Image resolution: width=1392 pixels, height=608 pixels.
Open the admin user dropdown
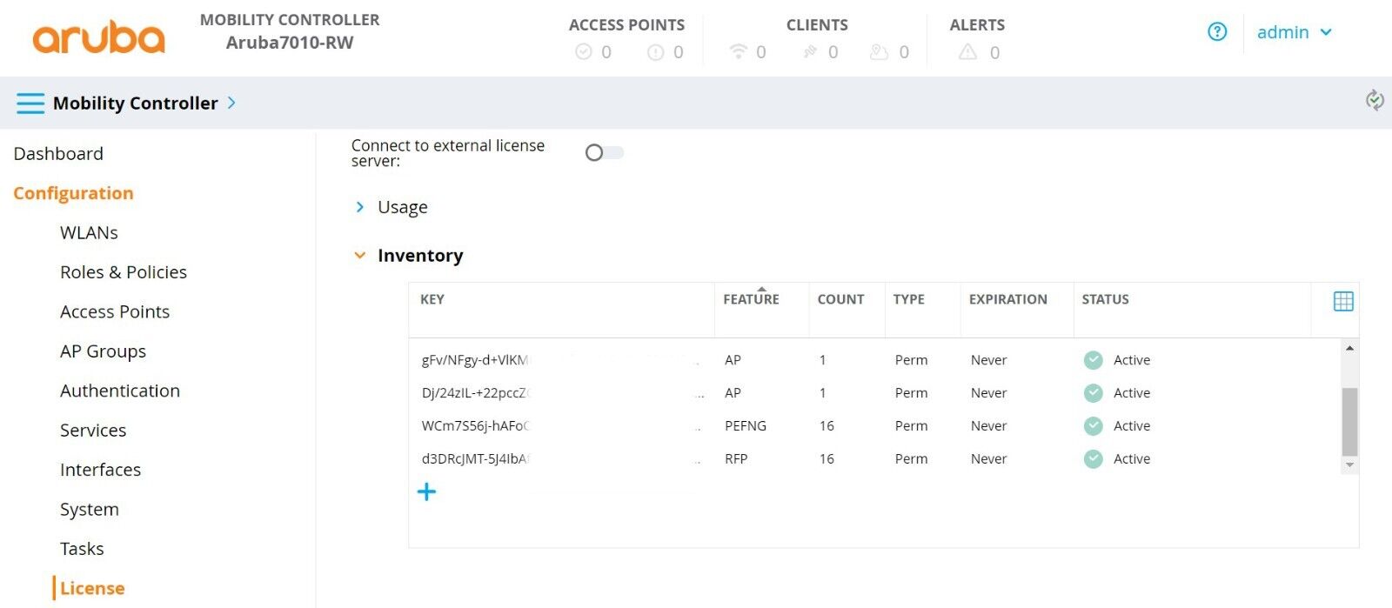click(x=1294, y=32)
